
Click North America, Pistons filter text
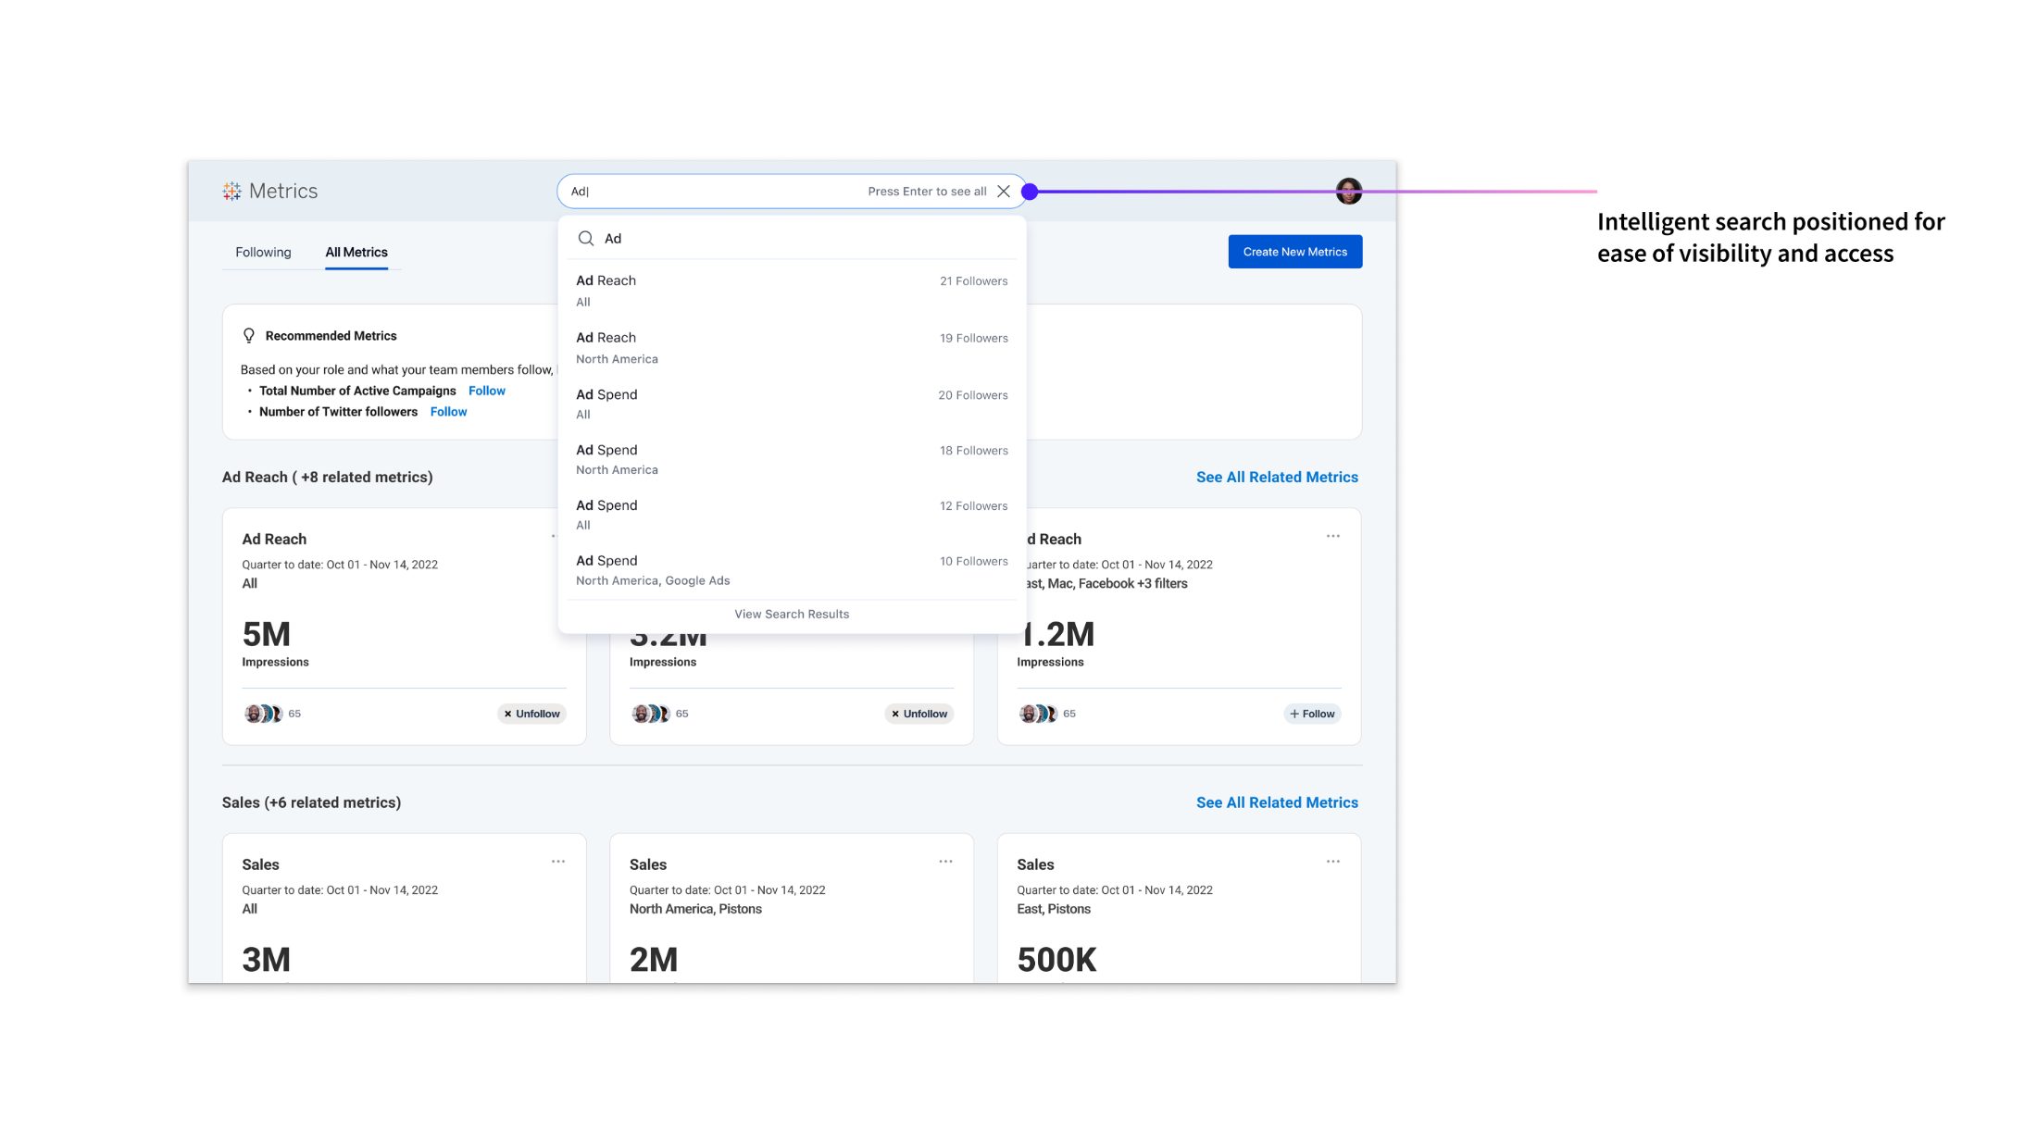(695, 910)
